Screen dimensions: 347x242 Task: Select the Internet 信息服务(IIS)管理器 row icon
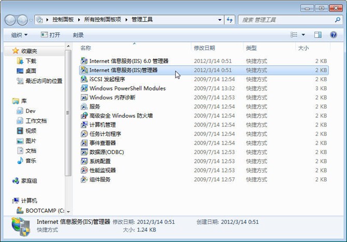[84, 70]
